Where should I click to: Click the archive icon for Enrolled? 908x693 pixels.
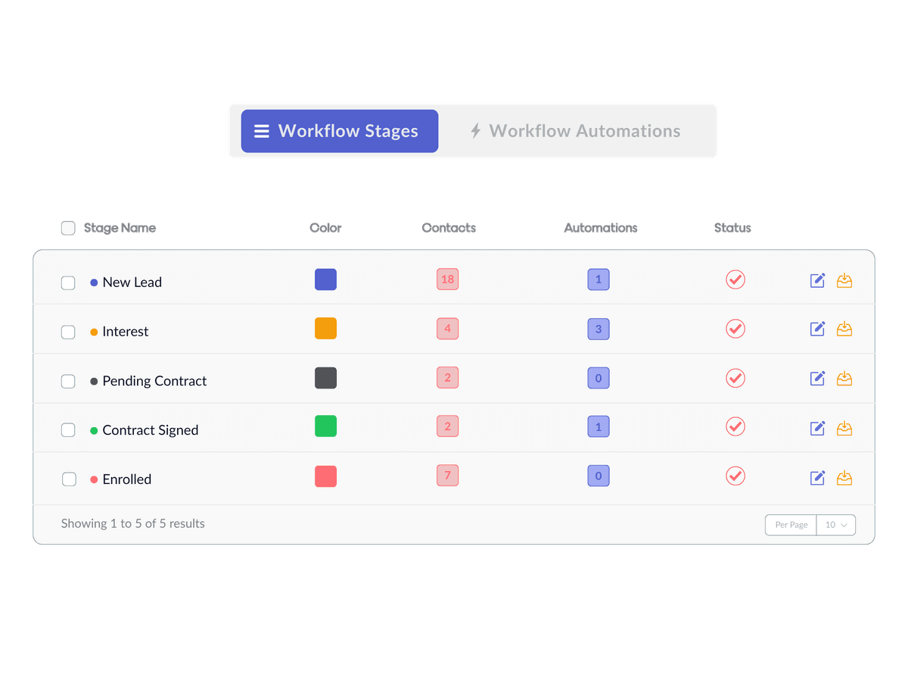tap(844, 477)
